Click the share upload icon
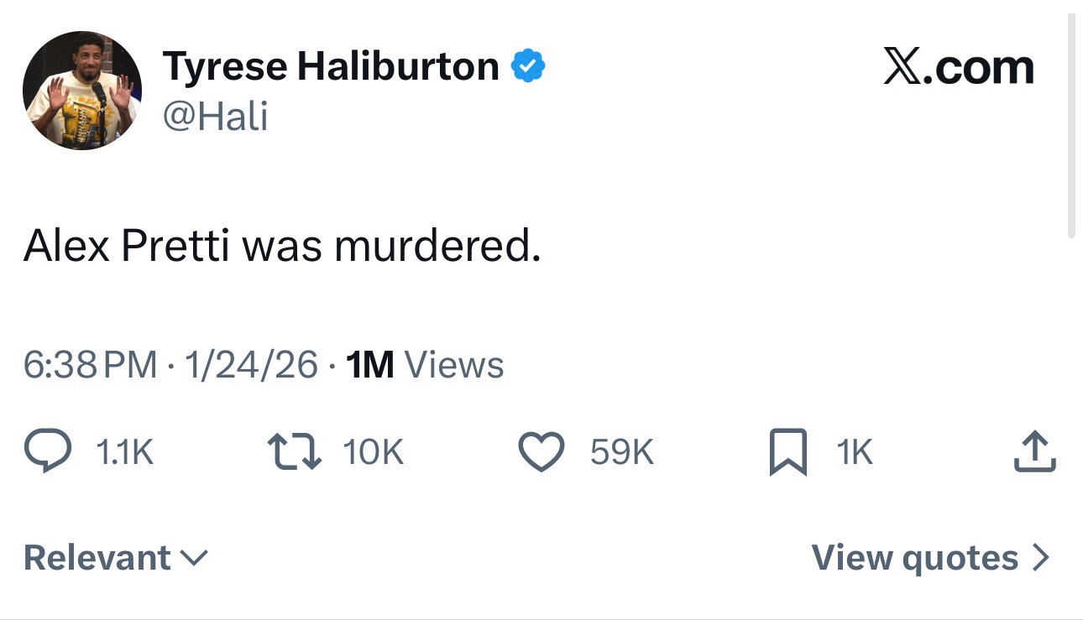The width and height of the screenshot is (1083, 620). [x=1035, y=452]
